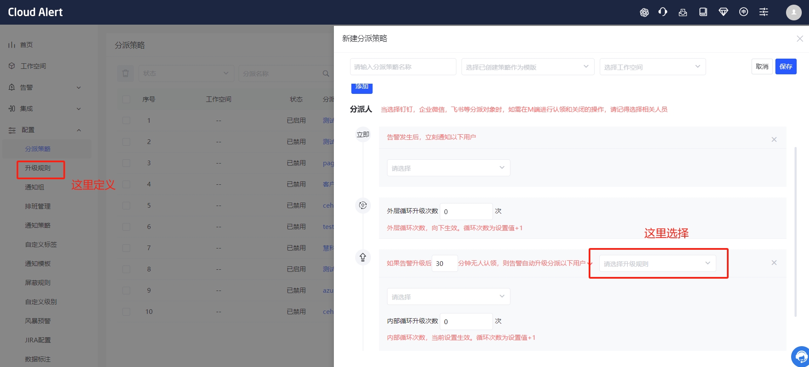The width and height of the screenshot is (809, 367).
Task: Check the checkbox for row 3
Action: 126,163
